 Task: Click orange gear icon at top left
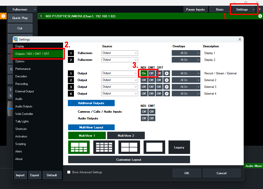pyautogui.click(x=3, y=16)
